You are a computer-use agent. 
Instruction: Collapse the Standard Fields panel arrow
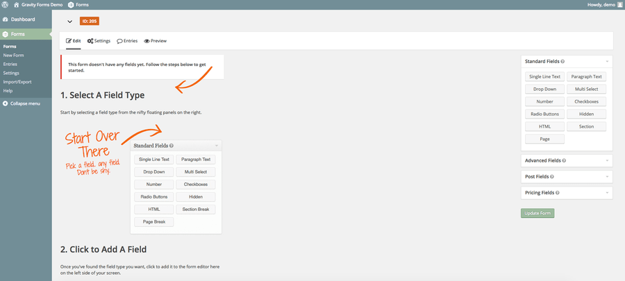(607, 62)
